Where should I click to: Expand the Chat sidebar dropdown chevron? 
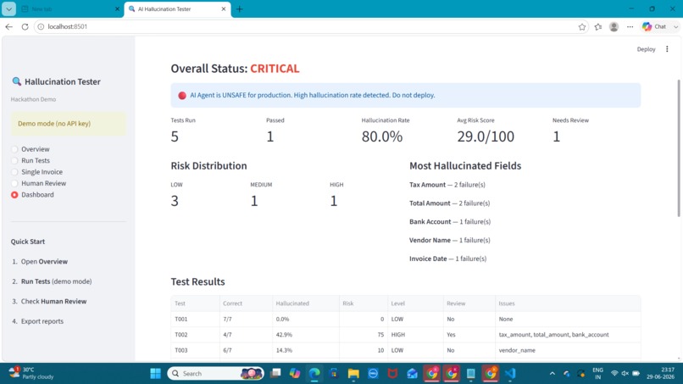pos(675,26)
